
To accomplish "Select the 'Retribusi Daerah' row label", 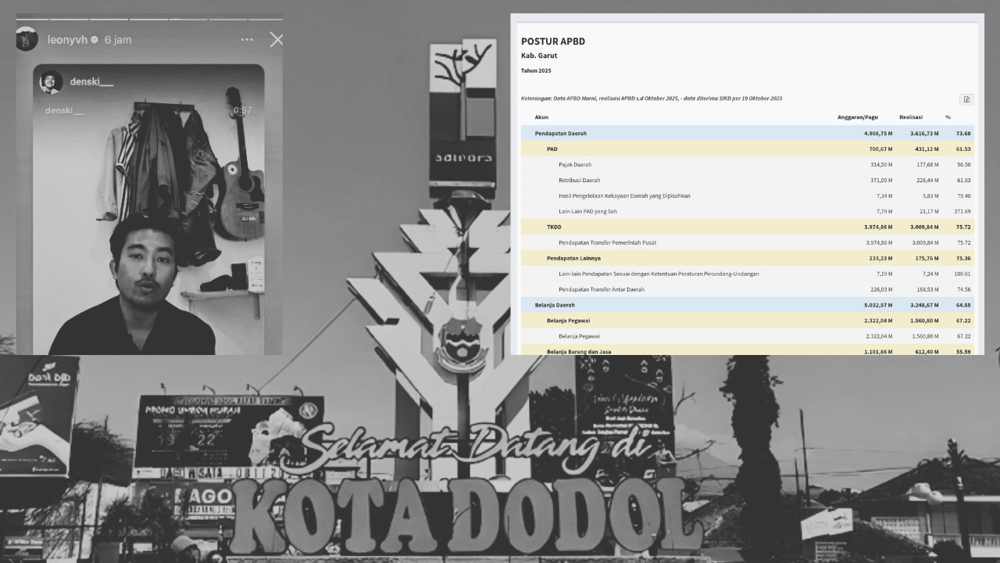I will [x=580, y=181].
